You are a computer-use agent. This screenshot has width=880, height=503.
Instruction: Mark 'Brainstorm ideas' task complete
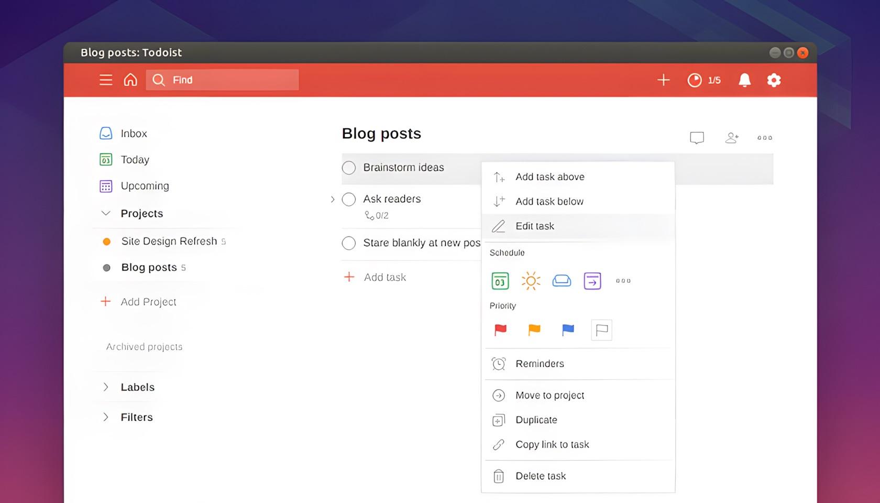(x=349, y=168)
